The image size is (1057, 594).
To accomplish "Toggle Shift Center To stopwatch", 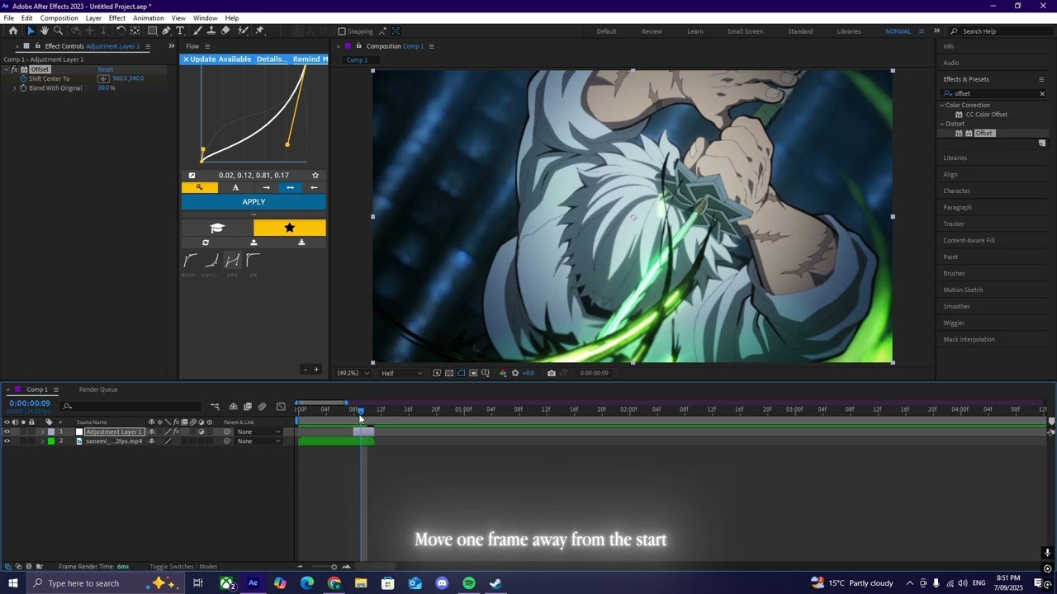I will pos(24,78).
